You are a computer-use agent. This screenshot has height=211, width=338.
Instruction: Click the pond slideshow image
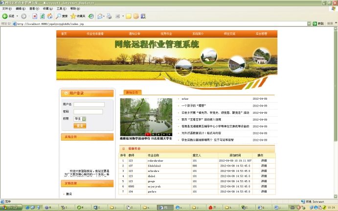pos(146,117)
